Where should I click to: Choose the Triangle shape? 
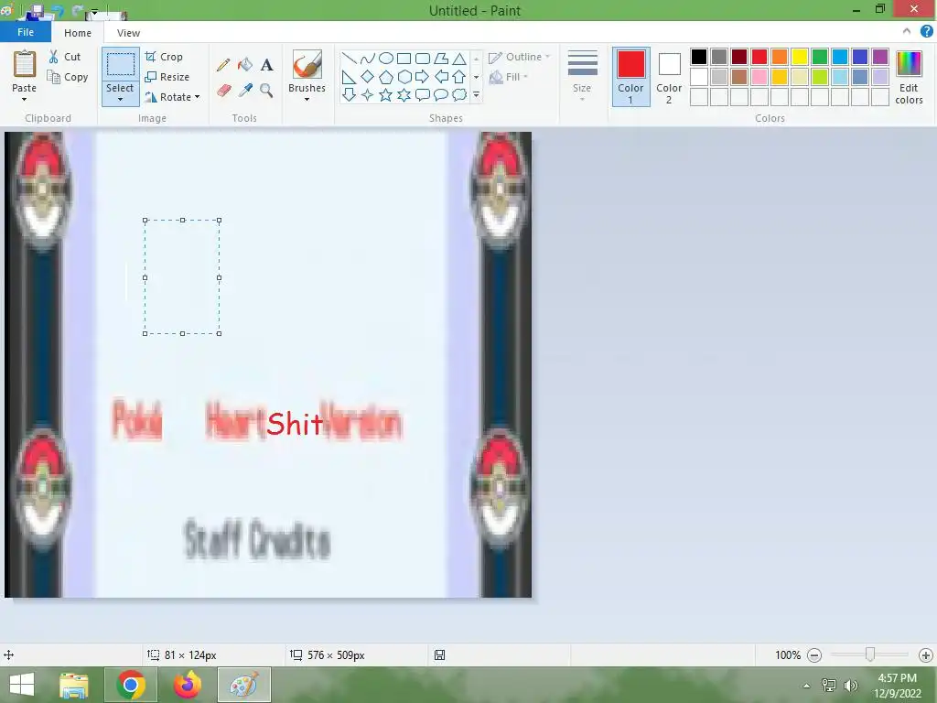(459, 58)
